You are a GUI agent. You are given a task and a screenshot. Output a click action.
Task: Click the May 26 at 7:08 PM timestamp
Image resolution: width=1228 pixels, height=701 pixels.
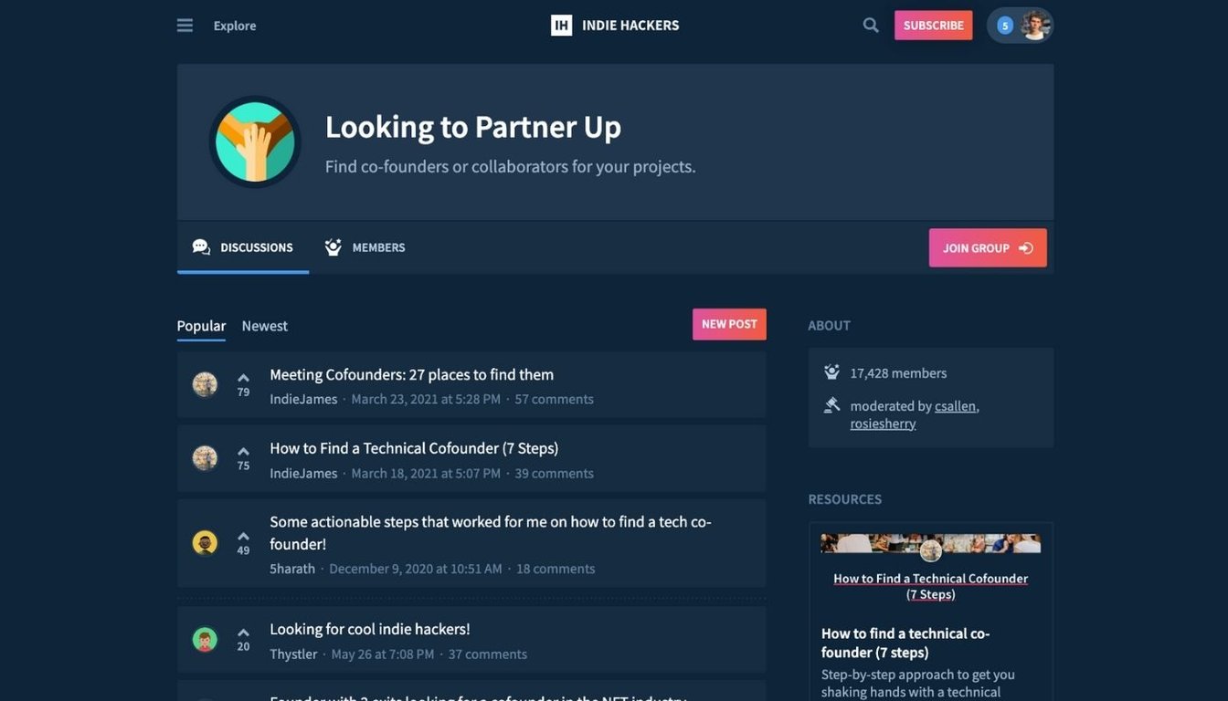383,654
